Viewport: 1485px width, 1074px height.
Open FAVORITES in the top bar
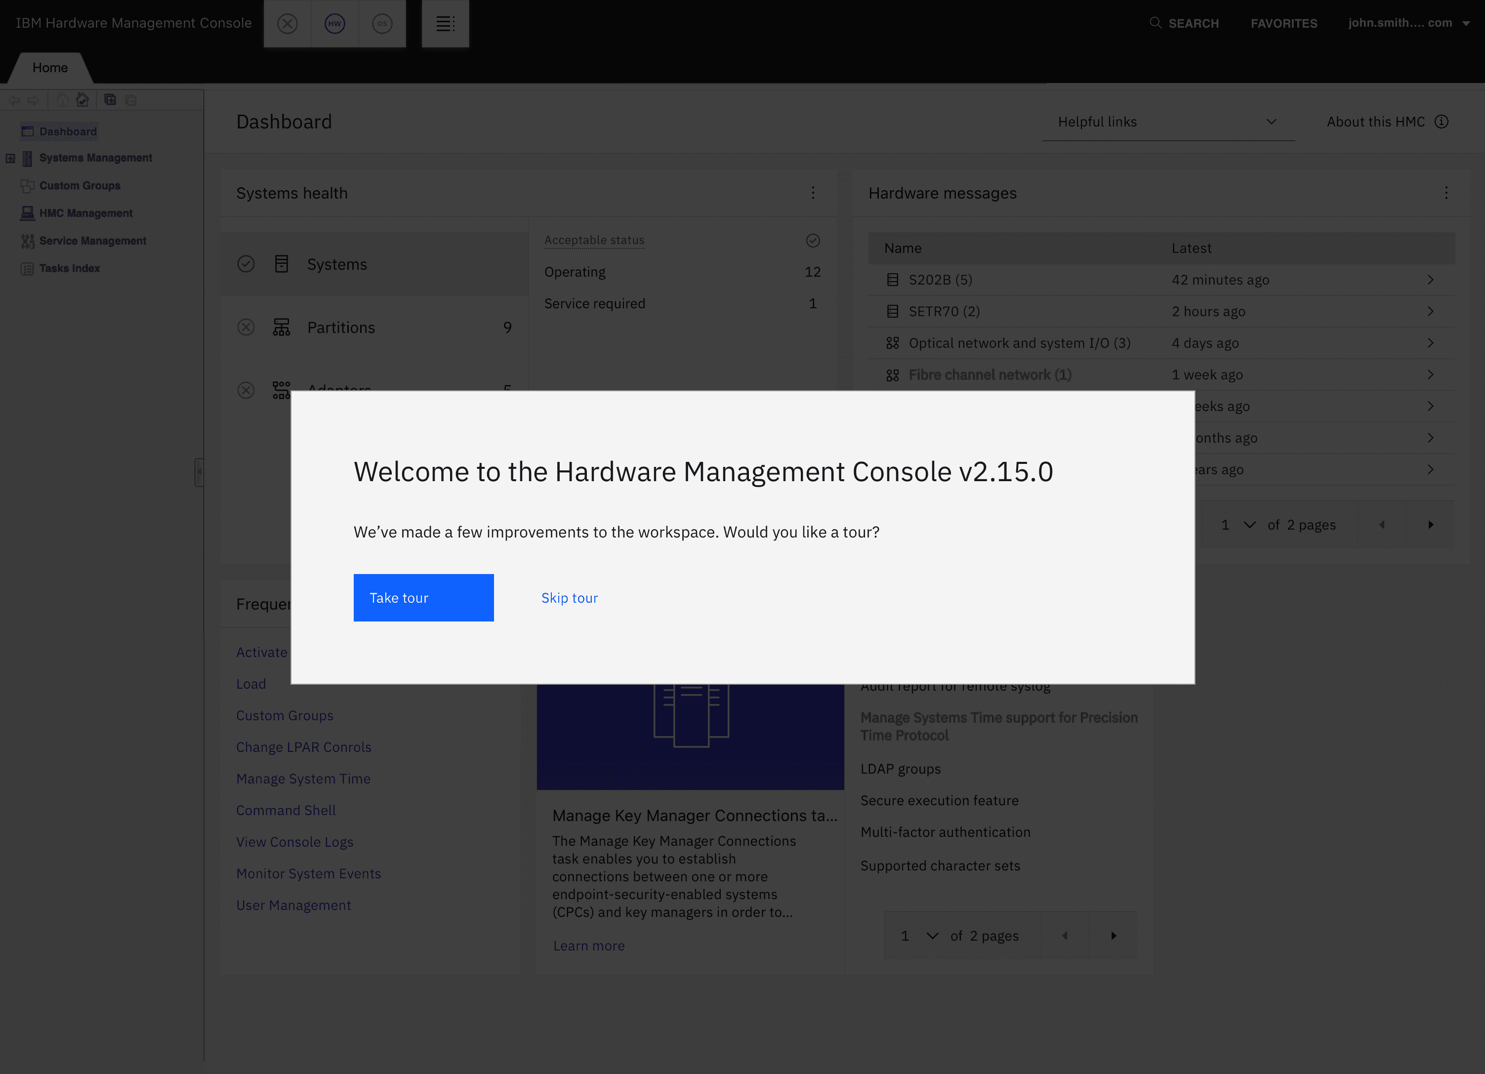[1283, 23]
